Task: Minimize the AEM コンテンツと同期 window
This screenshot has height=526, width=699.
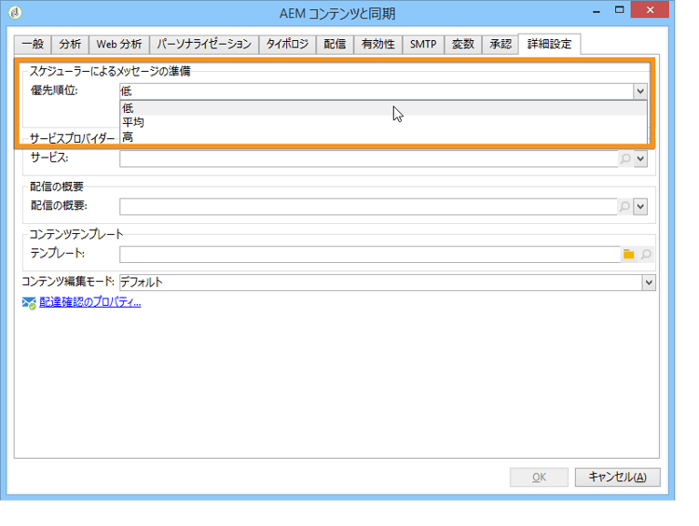Action: pyautogui.click(x=596, y=10)
